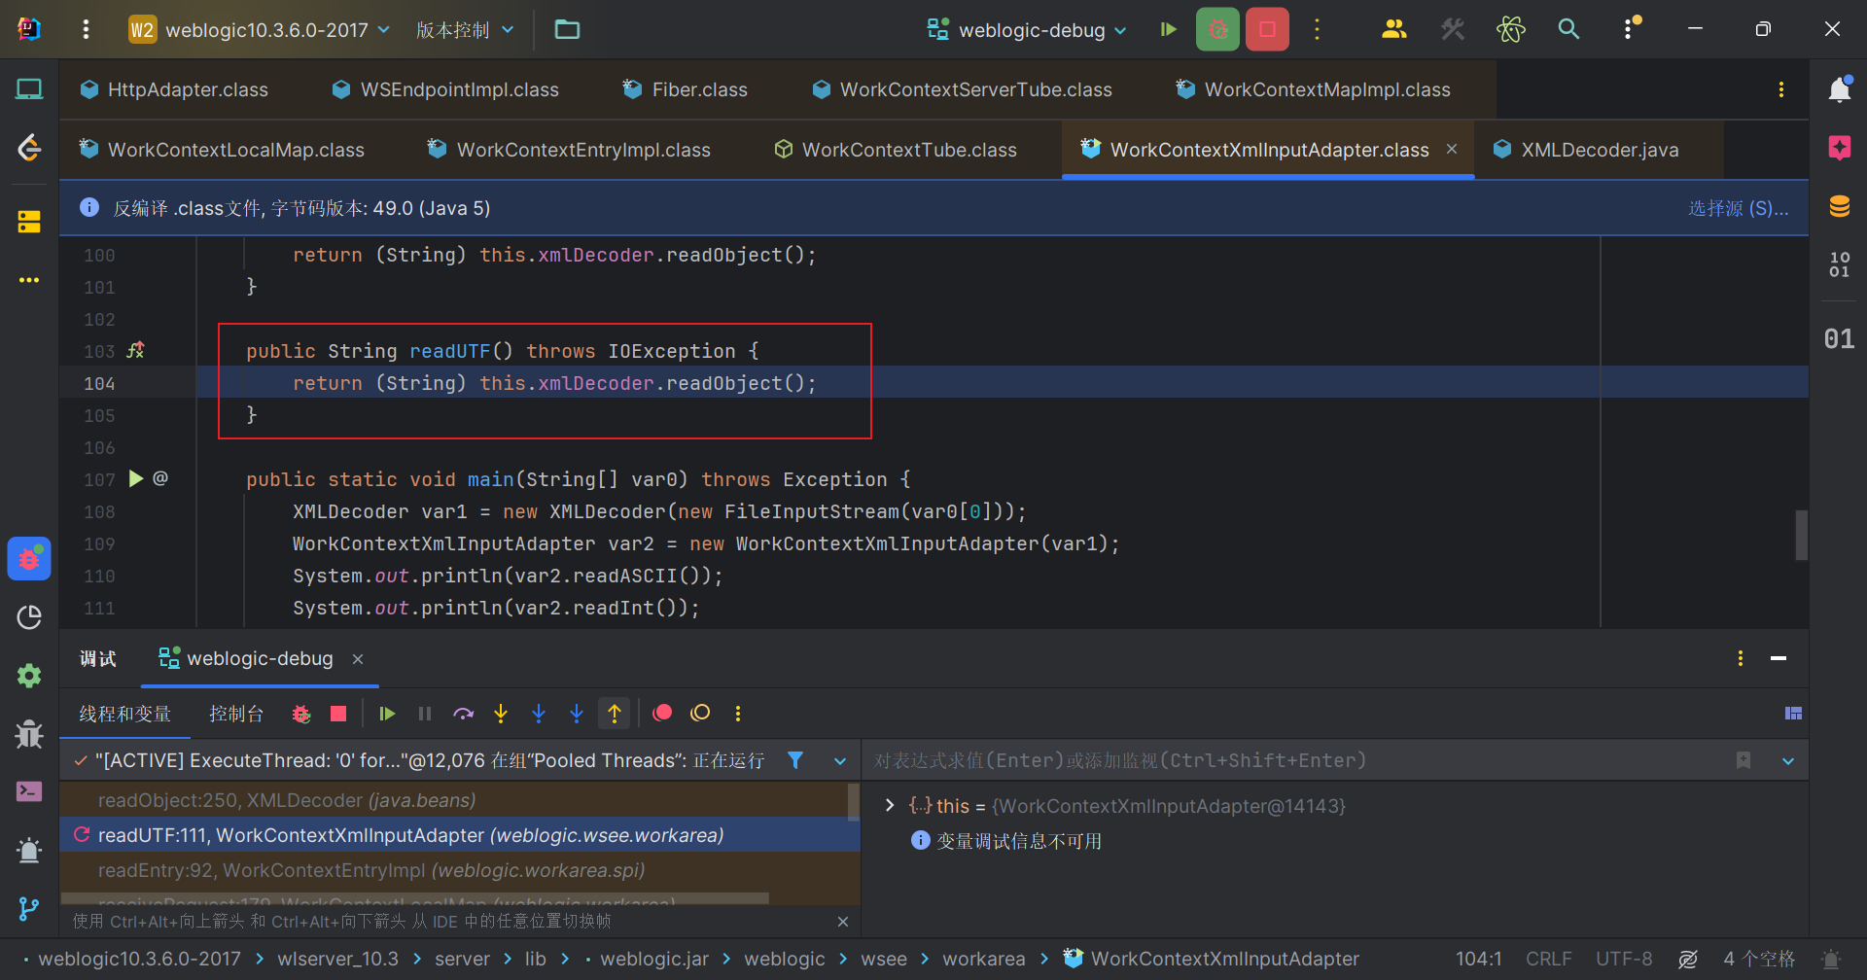Select 线程和变量 threads and variables tab
Viewport: 1867px width, 980px height.
[124, 714]
